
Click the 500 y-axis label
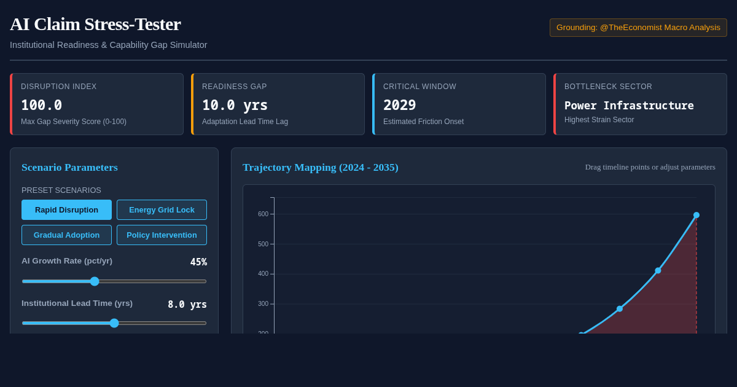(263, 244)
